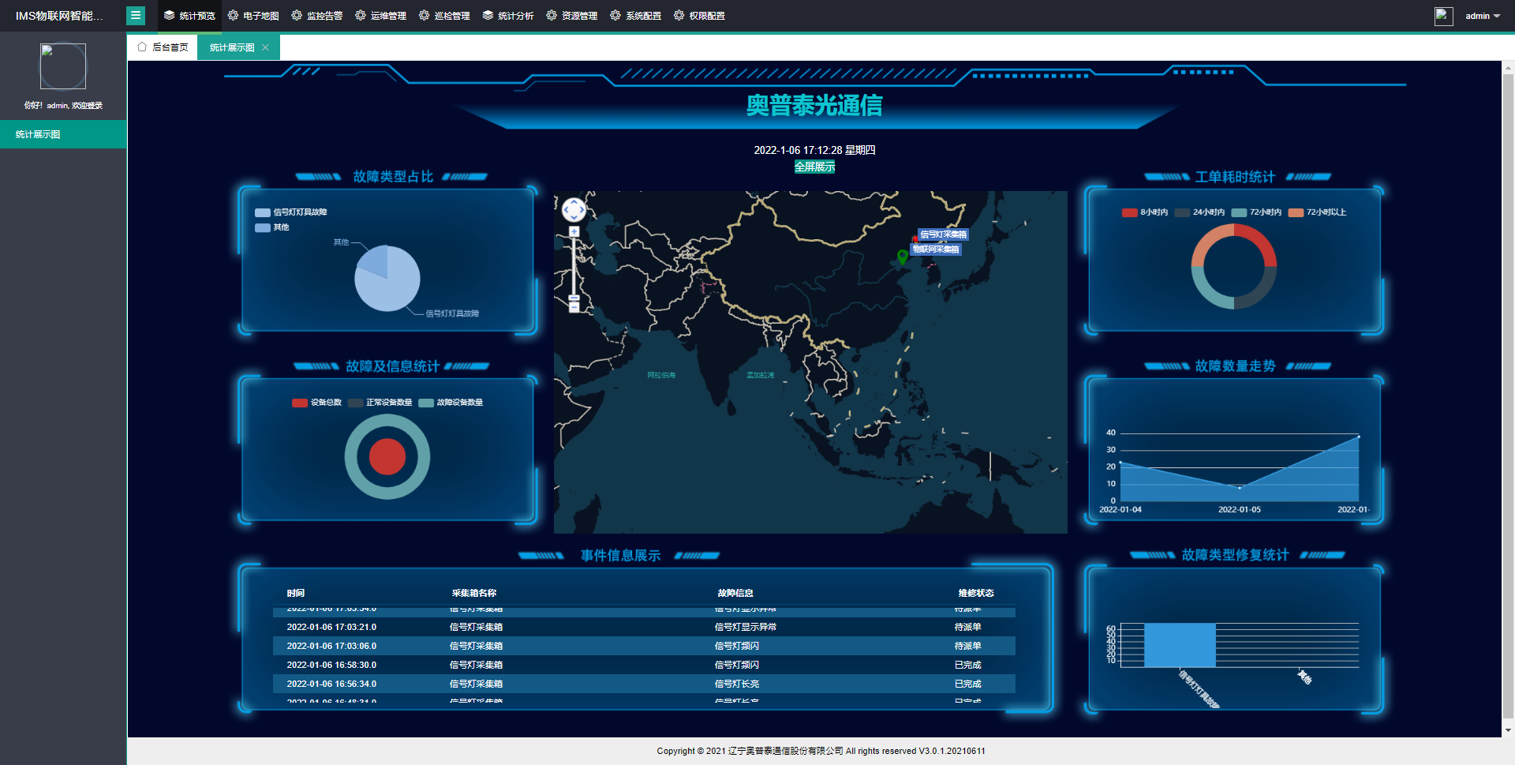Pan the map up with arrow control
The height and width of the screenshot is (765, 1515).
tap(574, 202)
